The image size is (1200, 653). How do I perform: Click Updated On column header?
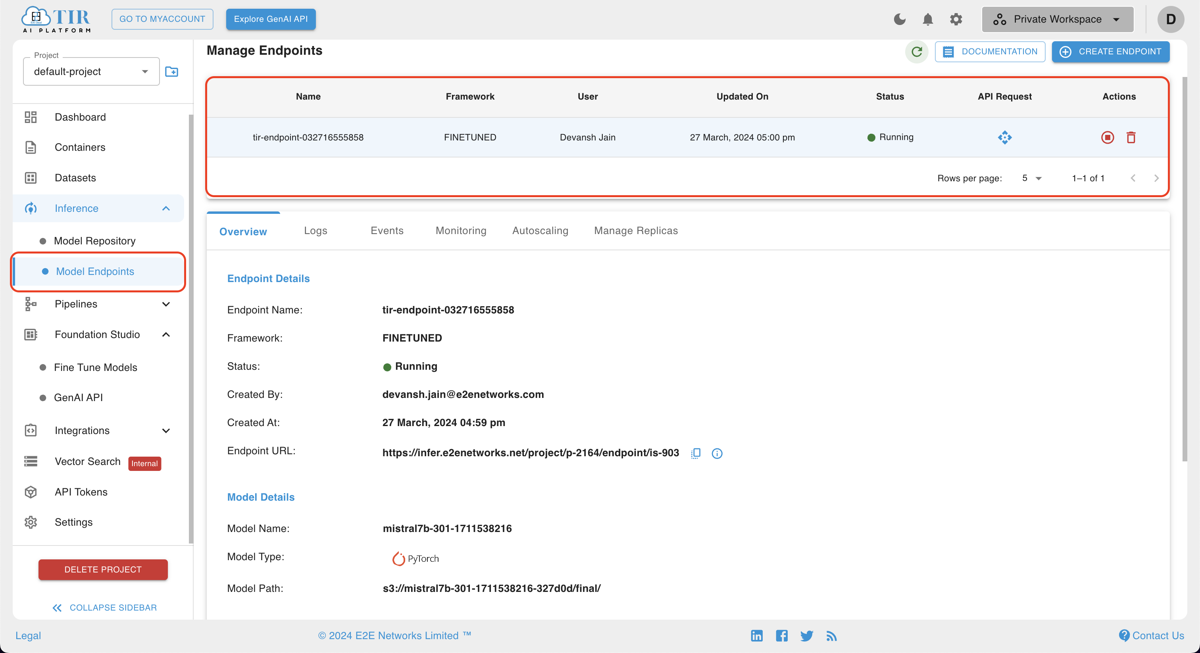(x=742, y=96)
